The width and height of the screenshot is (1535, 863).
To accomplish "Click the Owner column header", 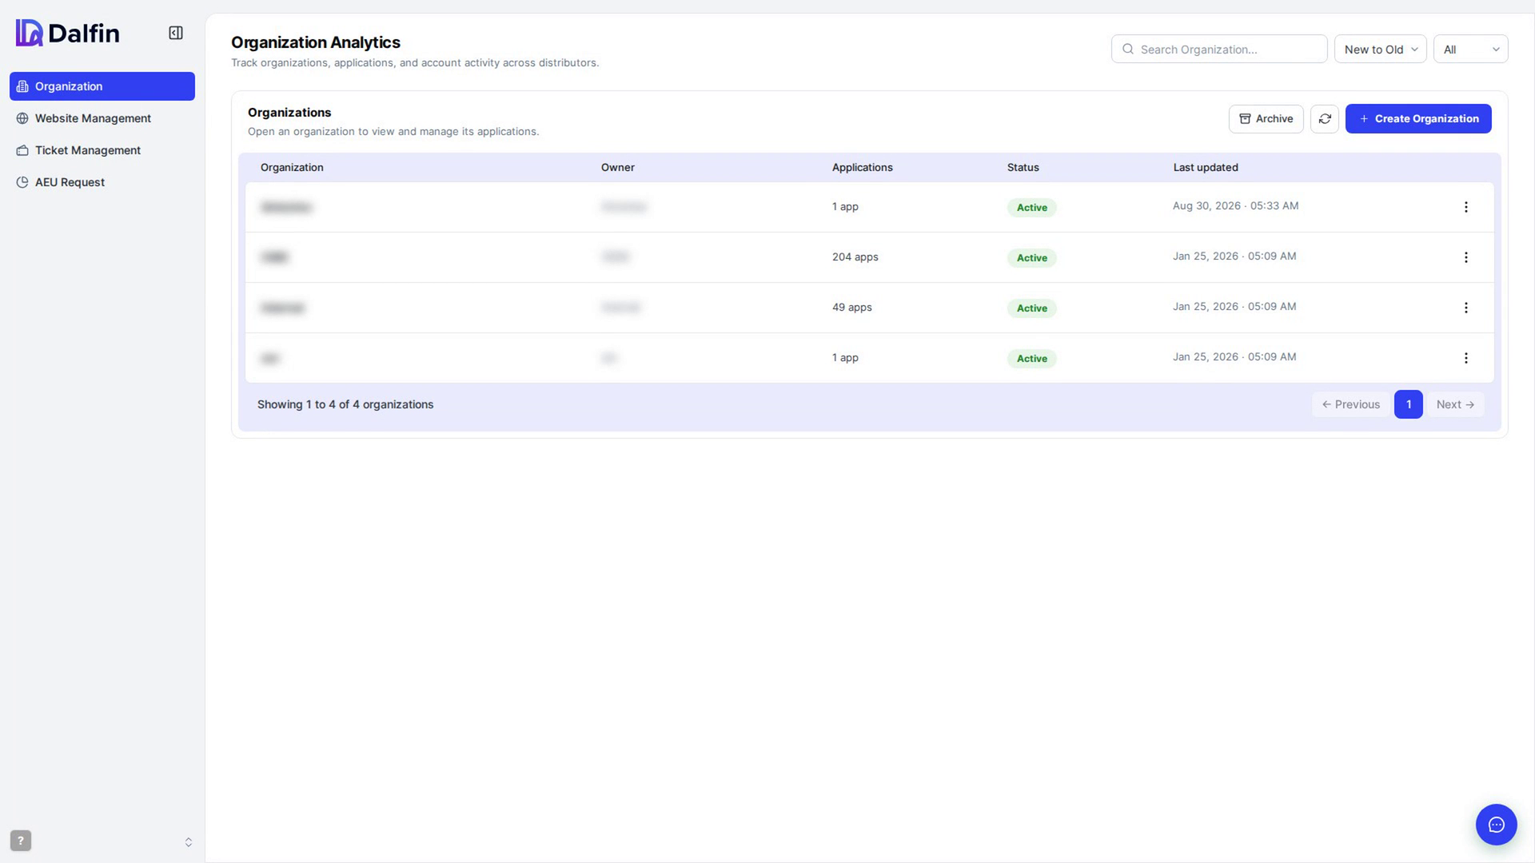I will point(618,167).
